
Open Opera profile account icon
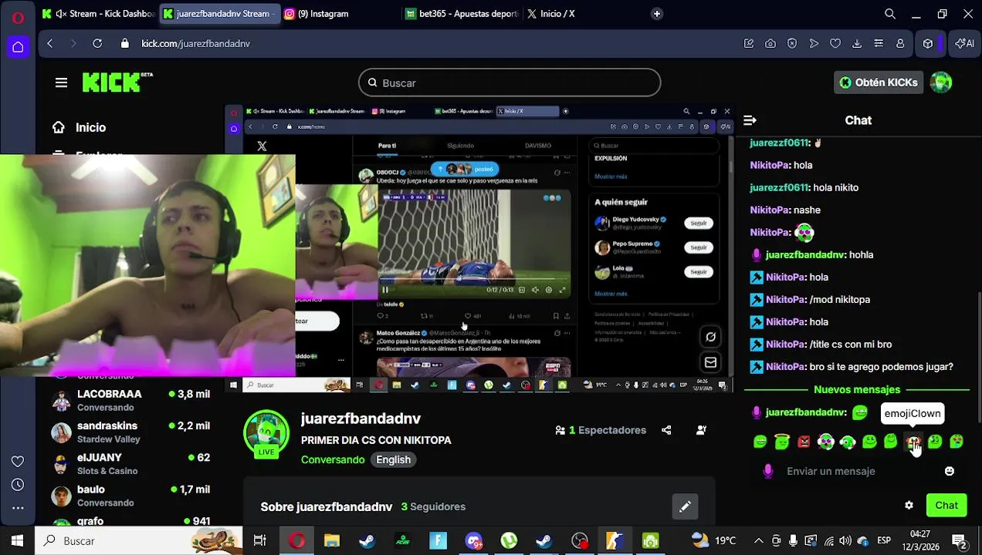pyautogui.click(x=900, y=44)
